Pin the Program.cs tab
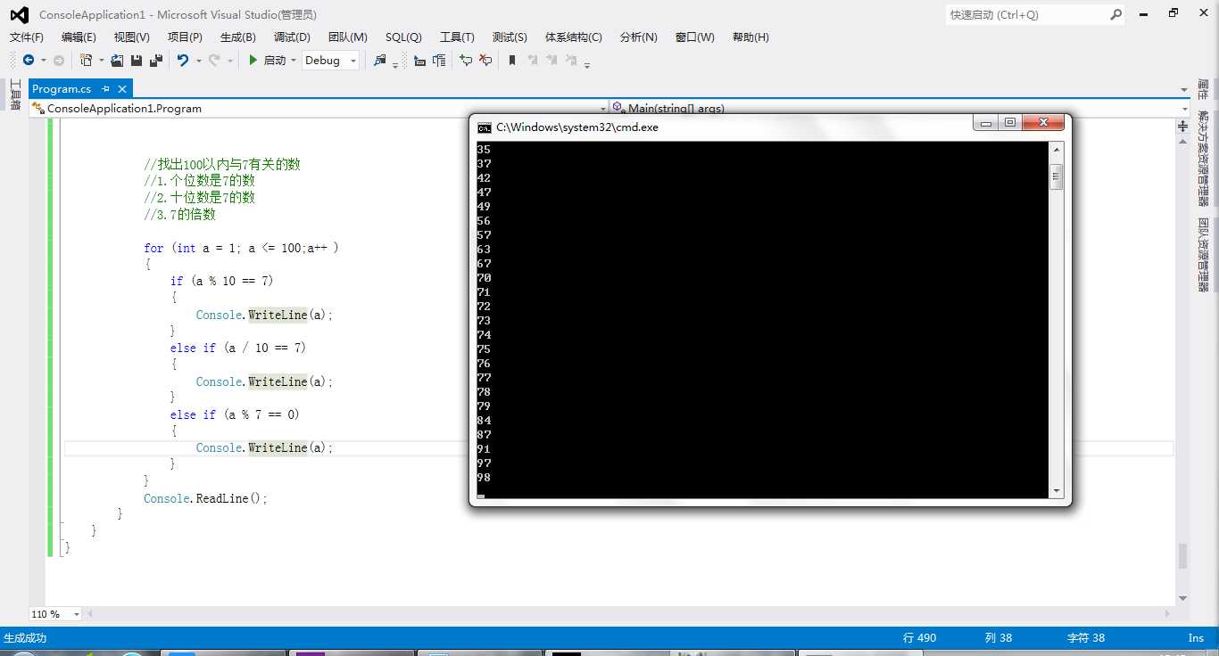The image size is (1219, 656). [x=105, y=88]
